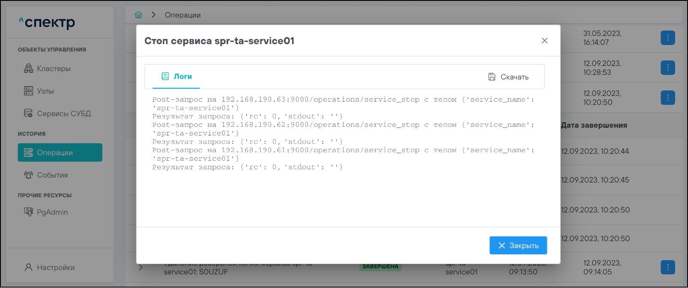
Task: Select События in the history section
Action: [x=52, y=175]
